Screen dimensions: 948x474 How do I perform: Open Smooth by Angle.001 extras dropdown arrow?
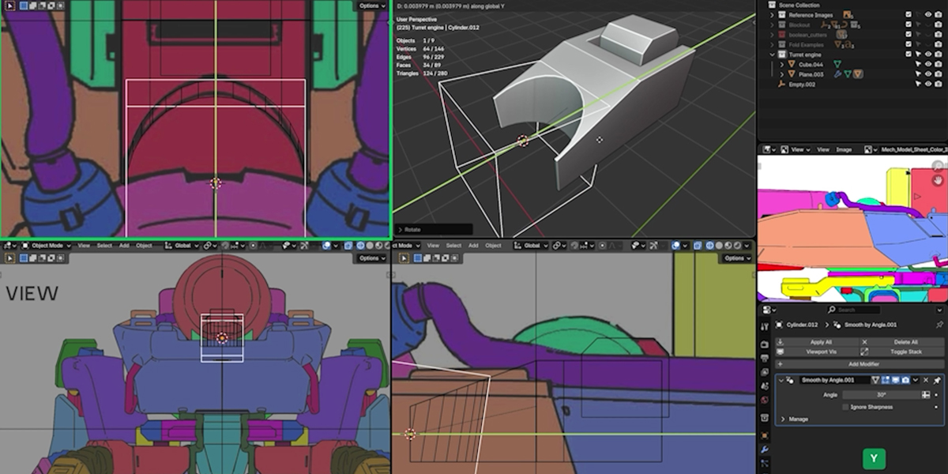pyautogui.click(x=916, y=380)
